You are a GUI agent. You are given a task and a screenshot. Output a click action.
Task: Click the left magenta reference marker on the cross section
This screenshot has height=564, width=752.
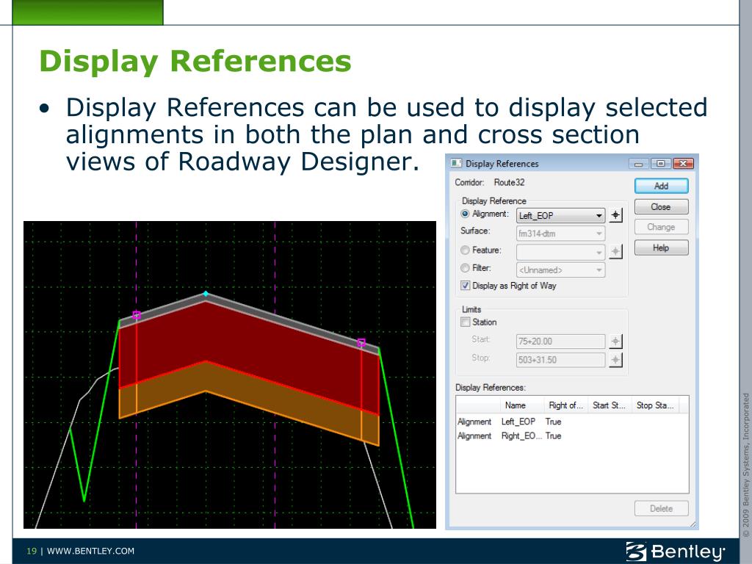tap(136, 315)
